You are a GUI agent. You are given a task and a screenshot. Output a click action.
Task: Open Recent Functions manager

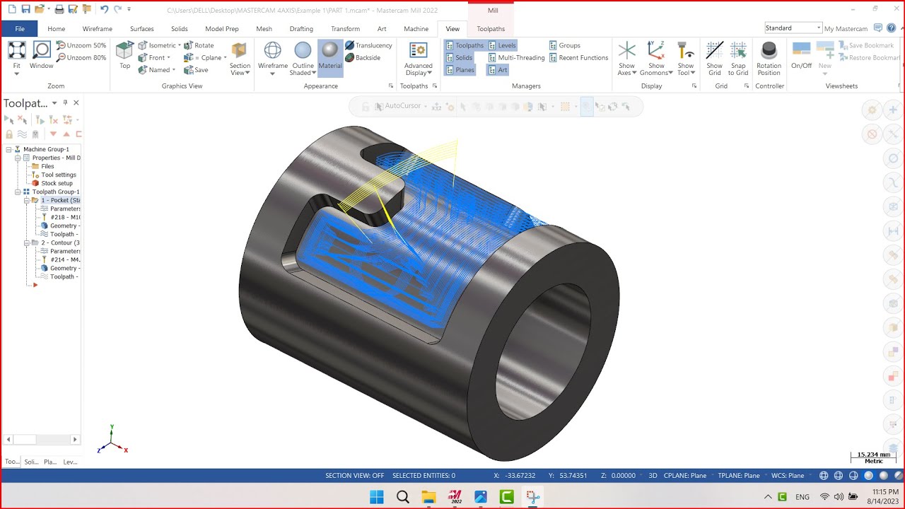[578, 57]
